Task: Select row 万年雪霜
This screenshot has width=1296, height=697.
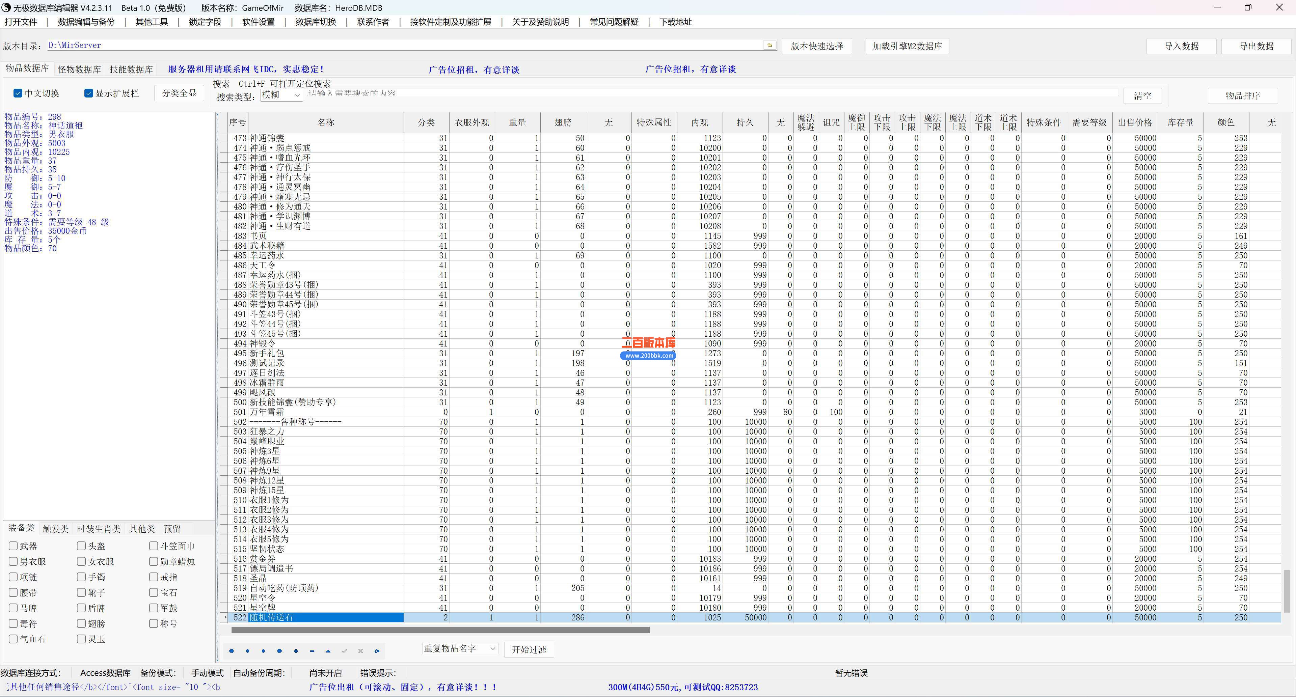Action: click(750, 412)
